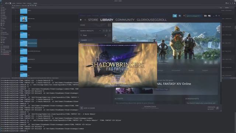Select EXIT in the Shadowbringers launcher menu

[x=118, y=84]
